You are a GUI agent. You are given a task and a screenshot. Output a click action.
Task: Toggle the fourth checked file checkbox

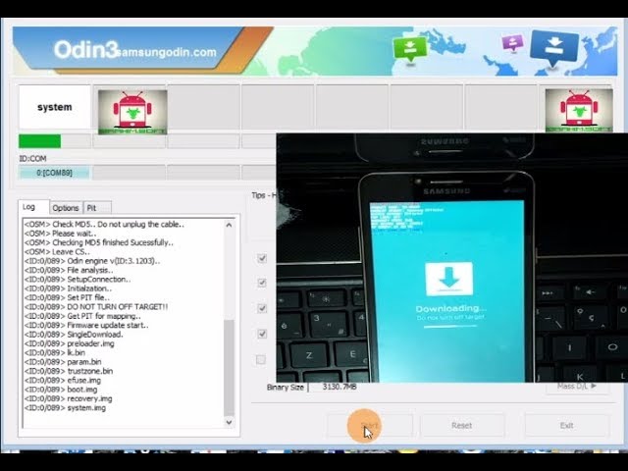point(262,334)
